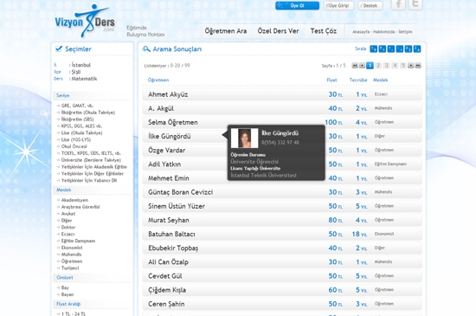The height and width of the screenshot is (316, 476).
Task: Sort by the Tecrübe column header
Action: click(358, 81)
